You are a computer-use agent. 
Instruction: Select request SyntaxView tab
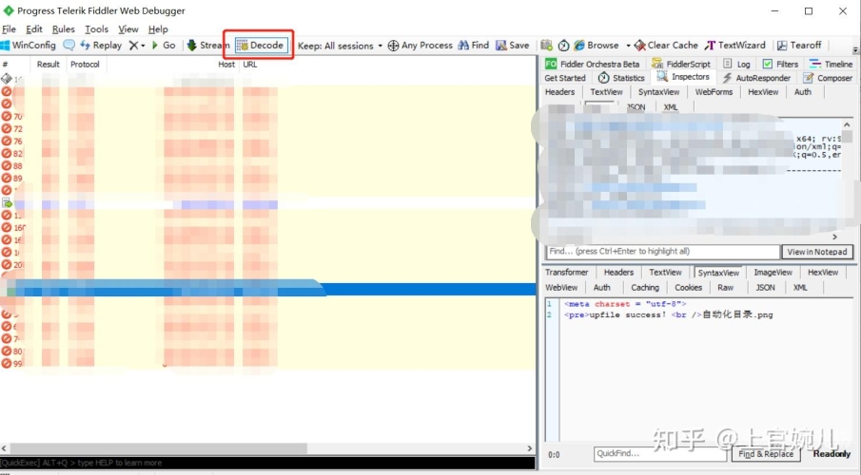click(659, 92)
